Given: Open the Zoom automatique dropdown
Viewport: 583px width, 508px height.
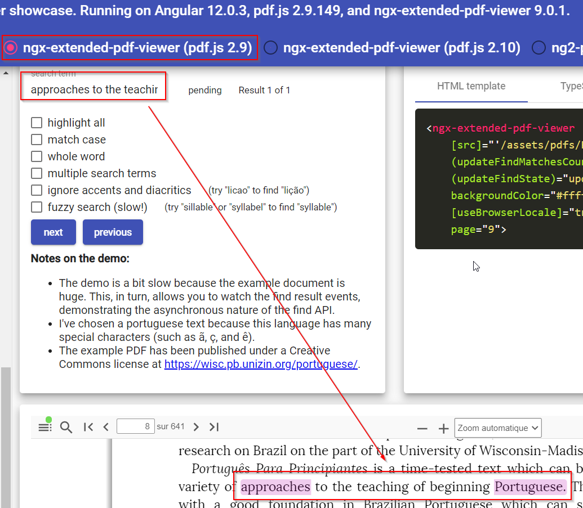Looking at the screenshot, I should (x=497, y=428).
